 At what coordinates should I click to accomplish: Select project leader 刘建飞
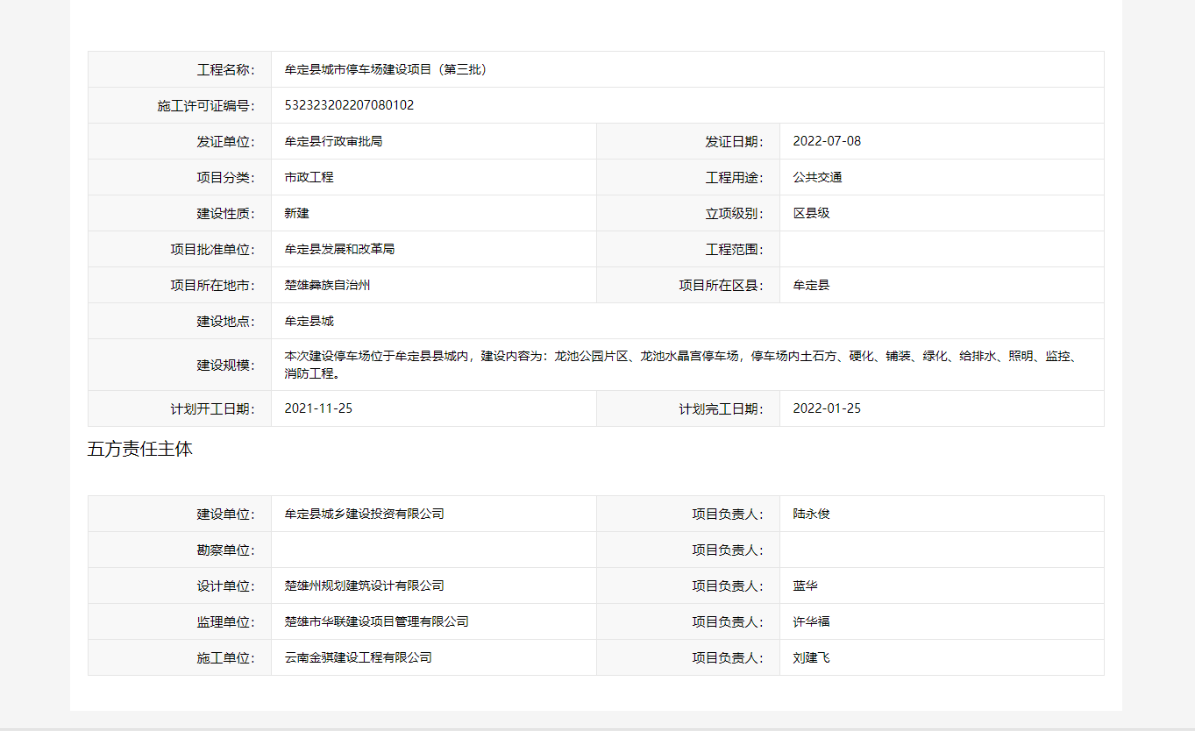811,657
